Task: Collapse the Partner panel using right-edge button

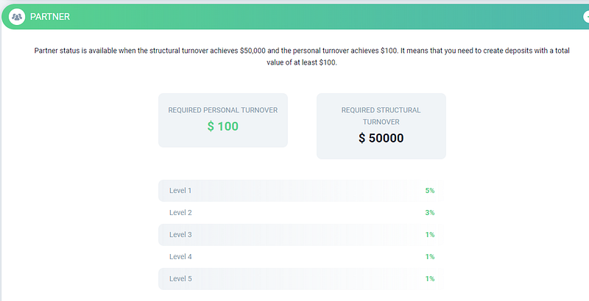Action: click(x=585, y=16)
